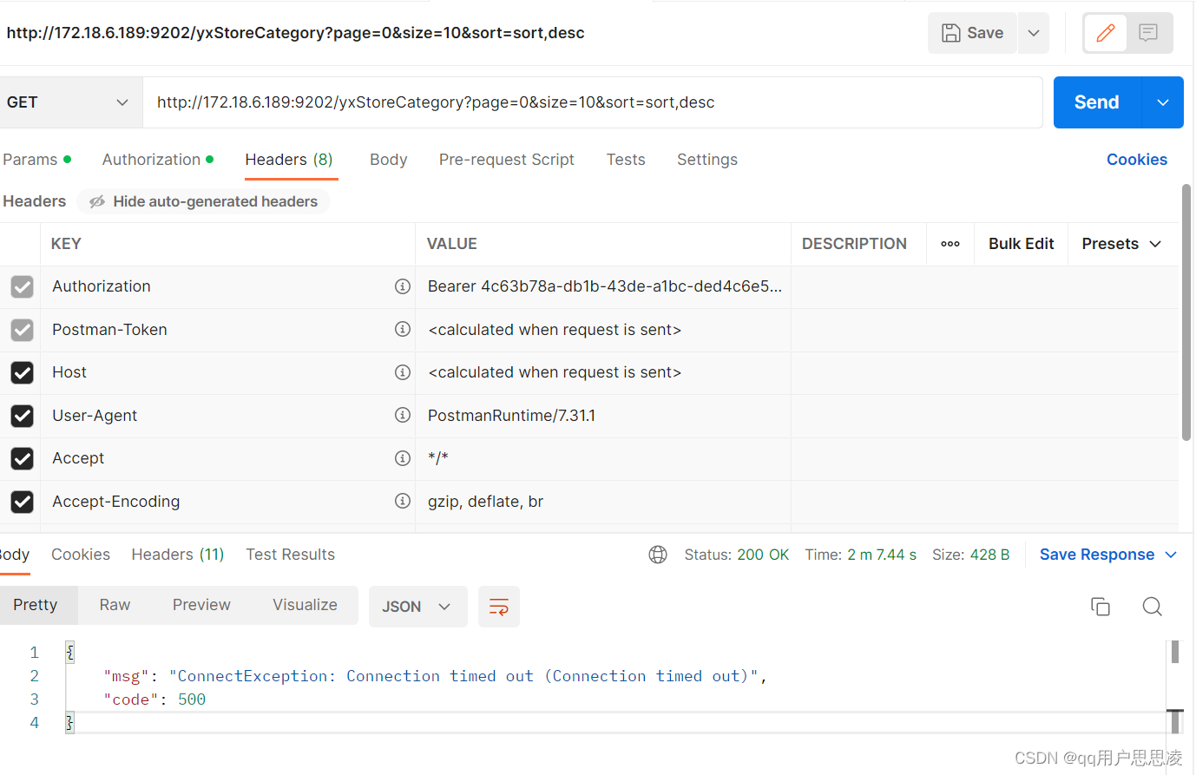
Task: Uncheck the Accept header checkbox
Action: (22, 458)
